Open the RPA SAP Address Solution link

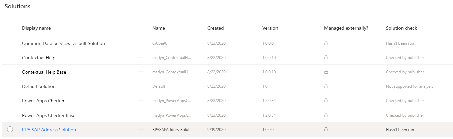(x=49, y=130)
